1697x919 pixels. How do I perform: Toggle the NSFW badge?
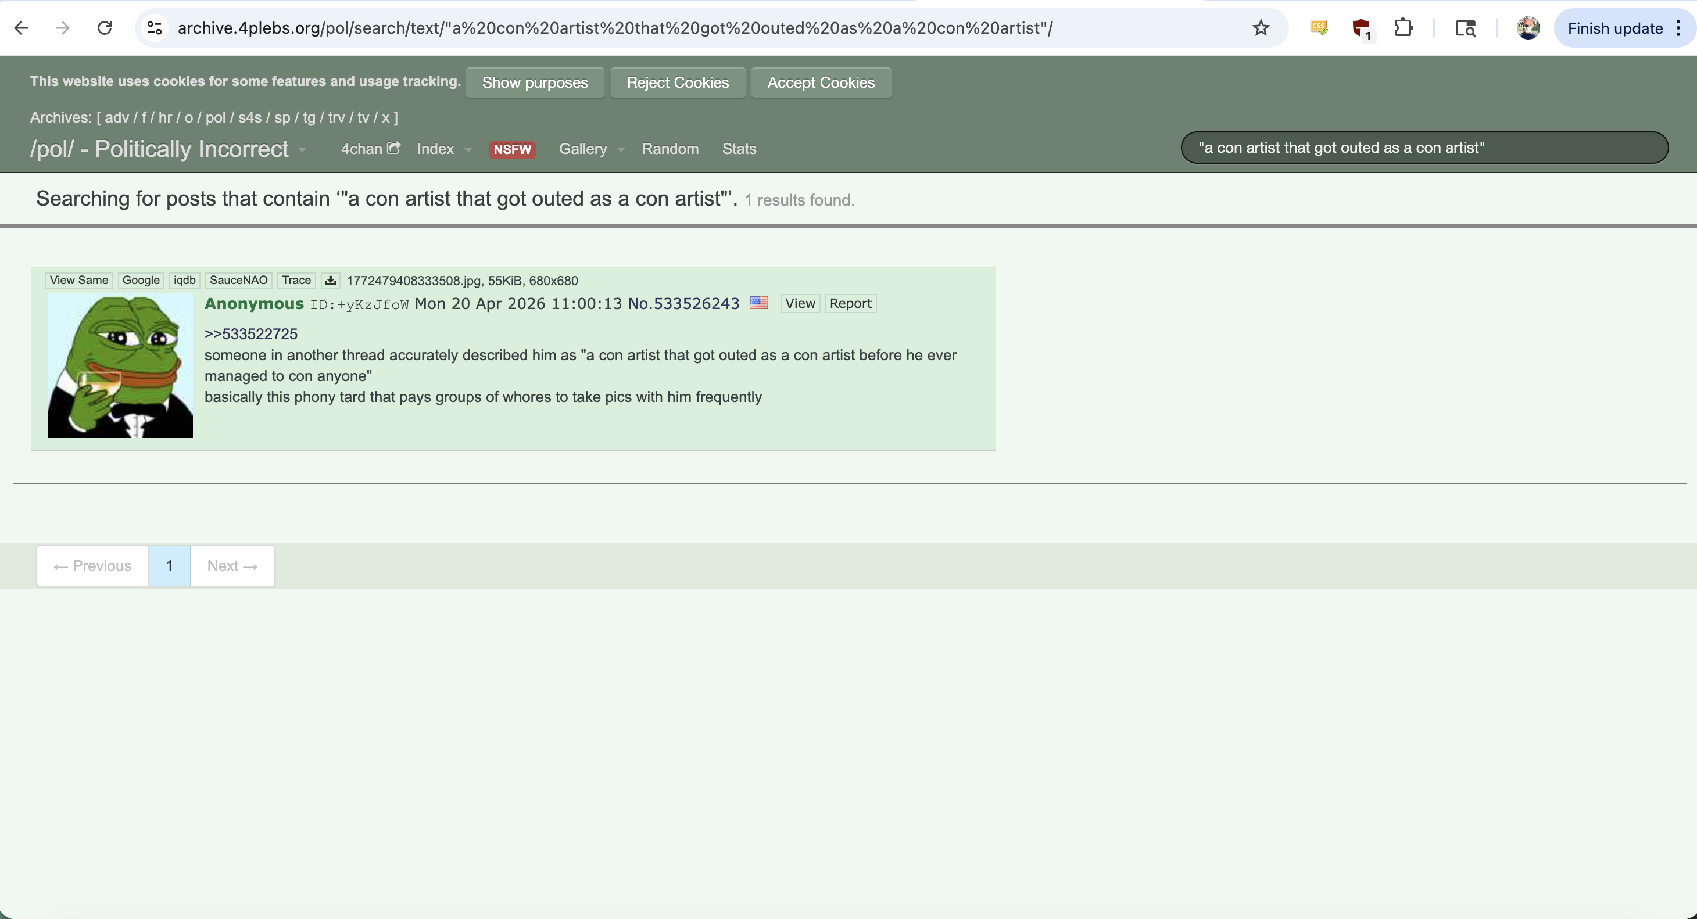click(512, 149)
